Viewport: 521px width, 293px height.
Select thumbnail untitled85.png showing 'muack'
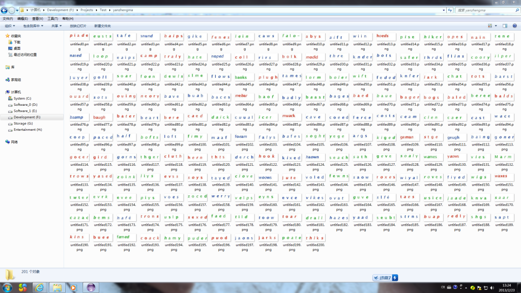(292, 116)
